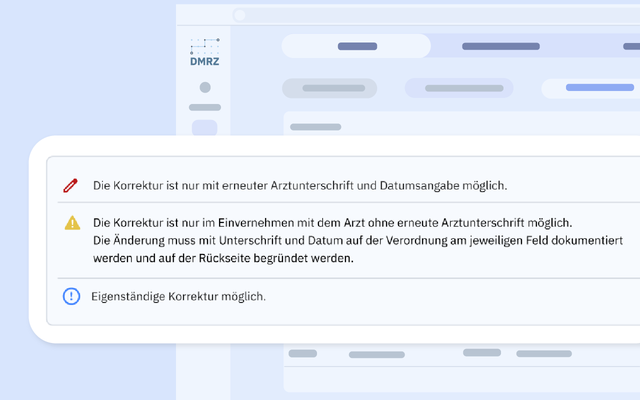Screen dimensions: 640x400
Task: Click the red pencil correction icon
Action: (71, 185)
